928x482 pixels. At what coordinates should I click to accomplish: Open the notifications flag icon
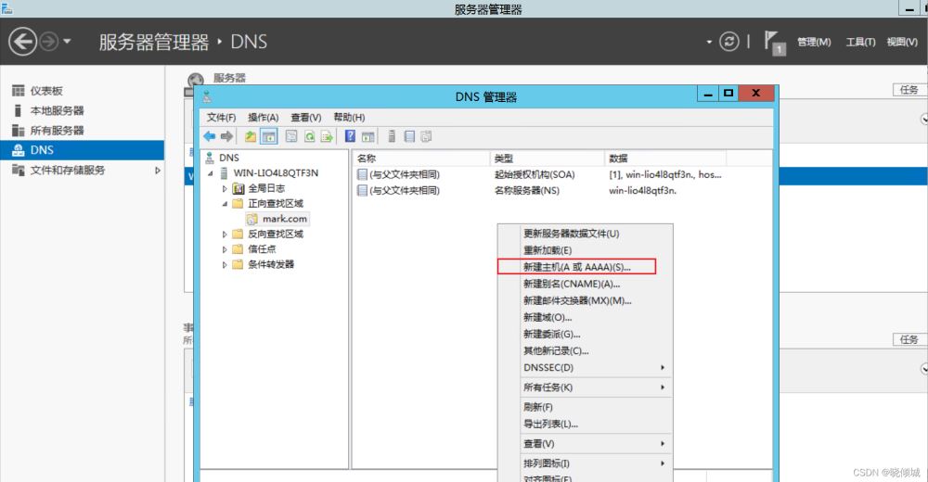coord(774,42)
